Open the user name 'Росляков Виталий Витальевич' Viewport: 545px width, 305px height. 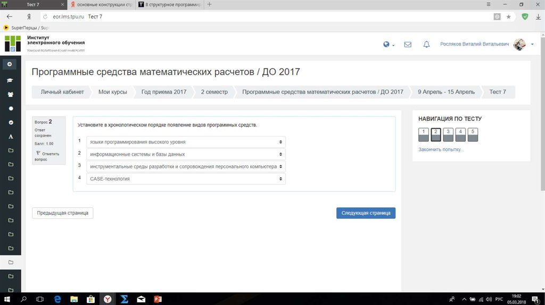(x=474, y=44)
